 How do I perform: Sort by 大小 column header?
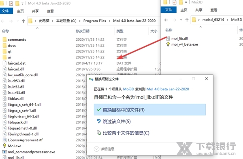pyautogui.click(x=154, y=31)
